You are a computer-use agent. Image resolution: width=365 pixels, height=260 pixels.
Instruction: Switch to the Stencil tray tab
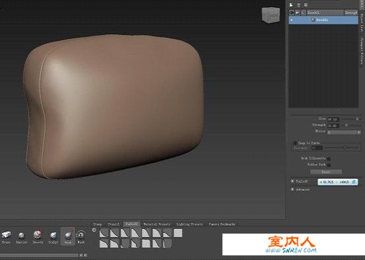(114, 224)
